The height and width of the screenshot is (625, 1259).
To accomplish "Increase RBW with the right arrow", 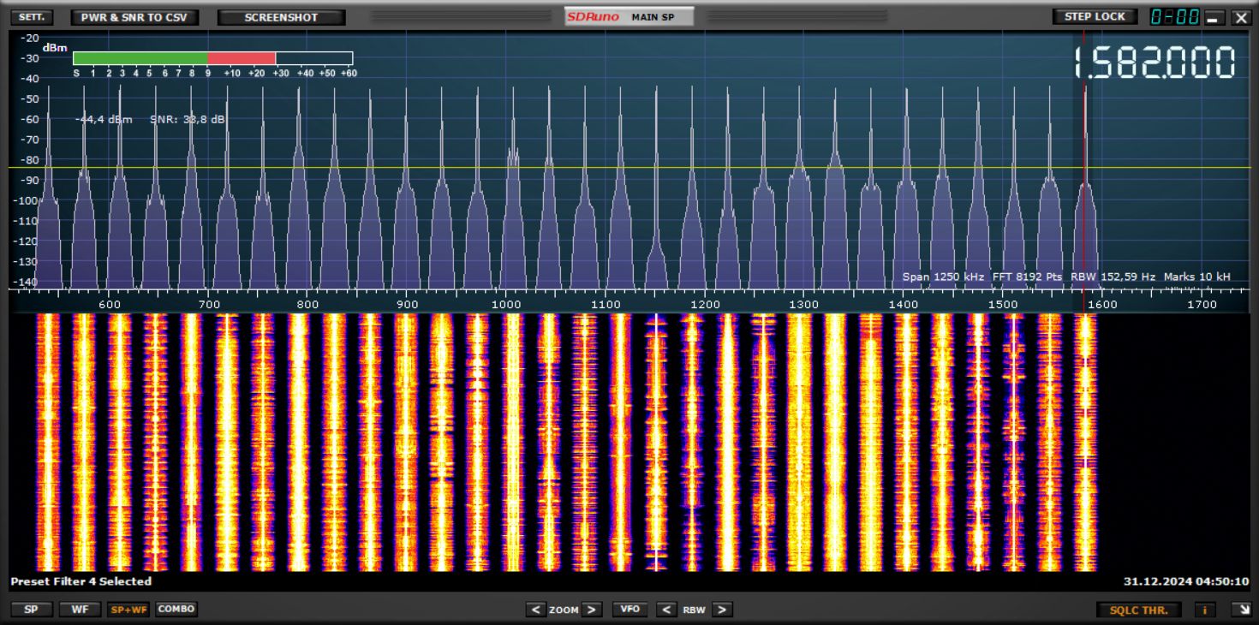I will point(722,610).
